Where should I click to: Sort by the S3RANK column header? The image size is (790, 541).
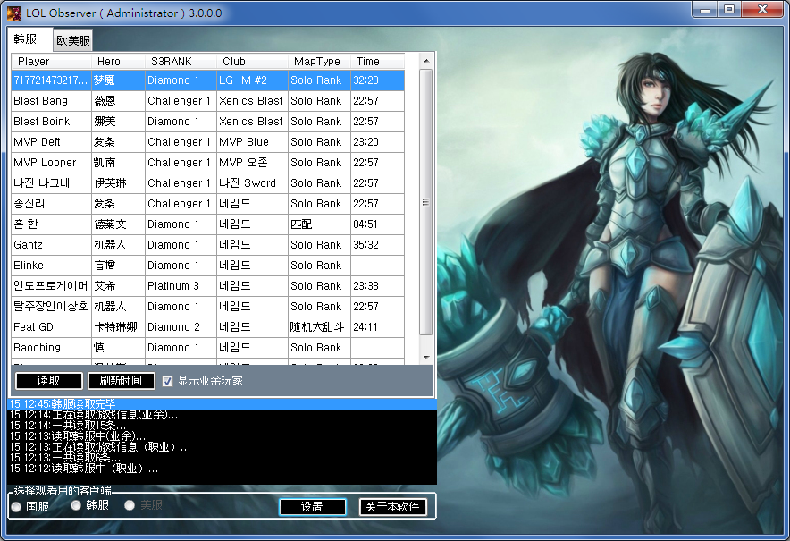pos(181,61)
